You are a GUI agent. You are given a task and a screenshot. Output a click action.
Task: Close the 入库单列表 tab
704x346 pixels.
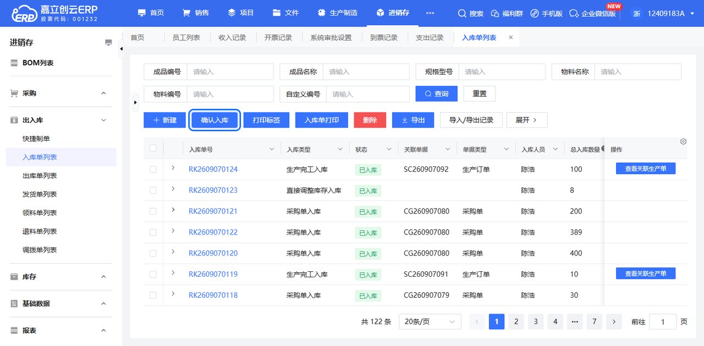510,37
